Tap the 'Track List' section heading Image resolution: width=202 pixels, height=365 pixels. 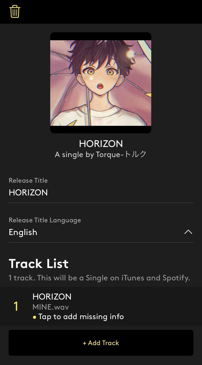(x=39, y=264)
